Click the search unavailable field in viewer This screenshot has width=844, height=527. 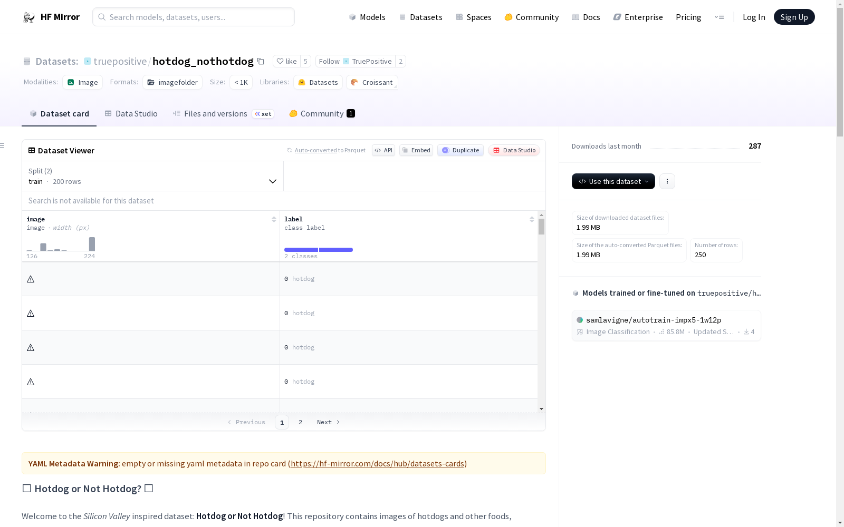[284, 201]
